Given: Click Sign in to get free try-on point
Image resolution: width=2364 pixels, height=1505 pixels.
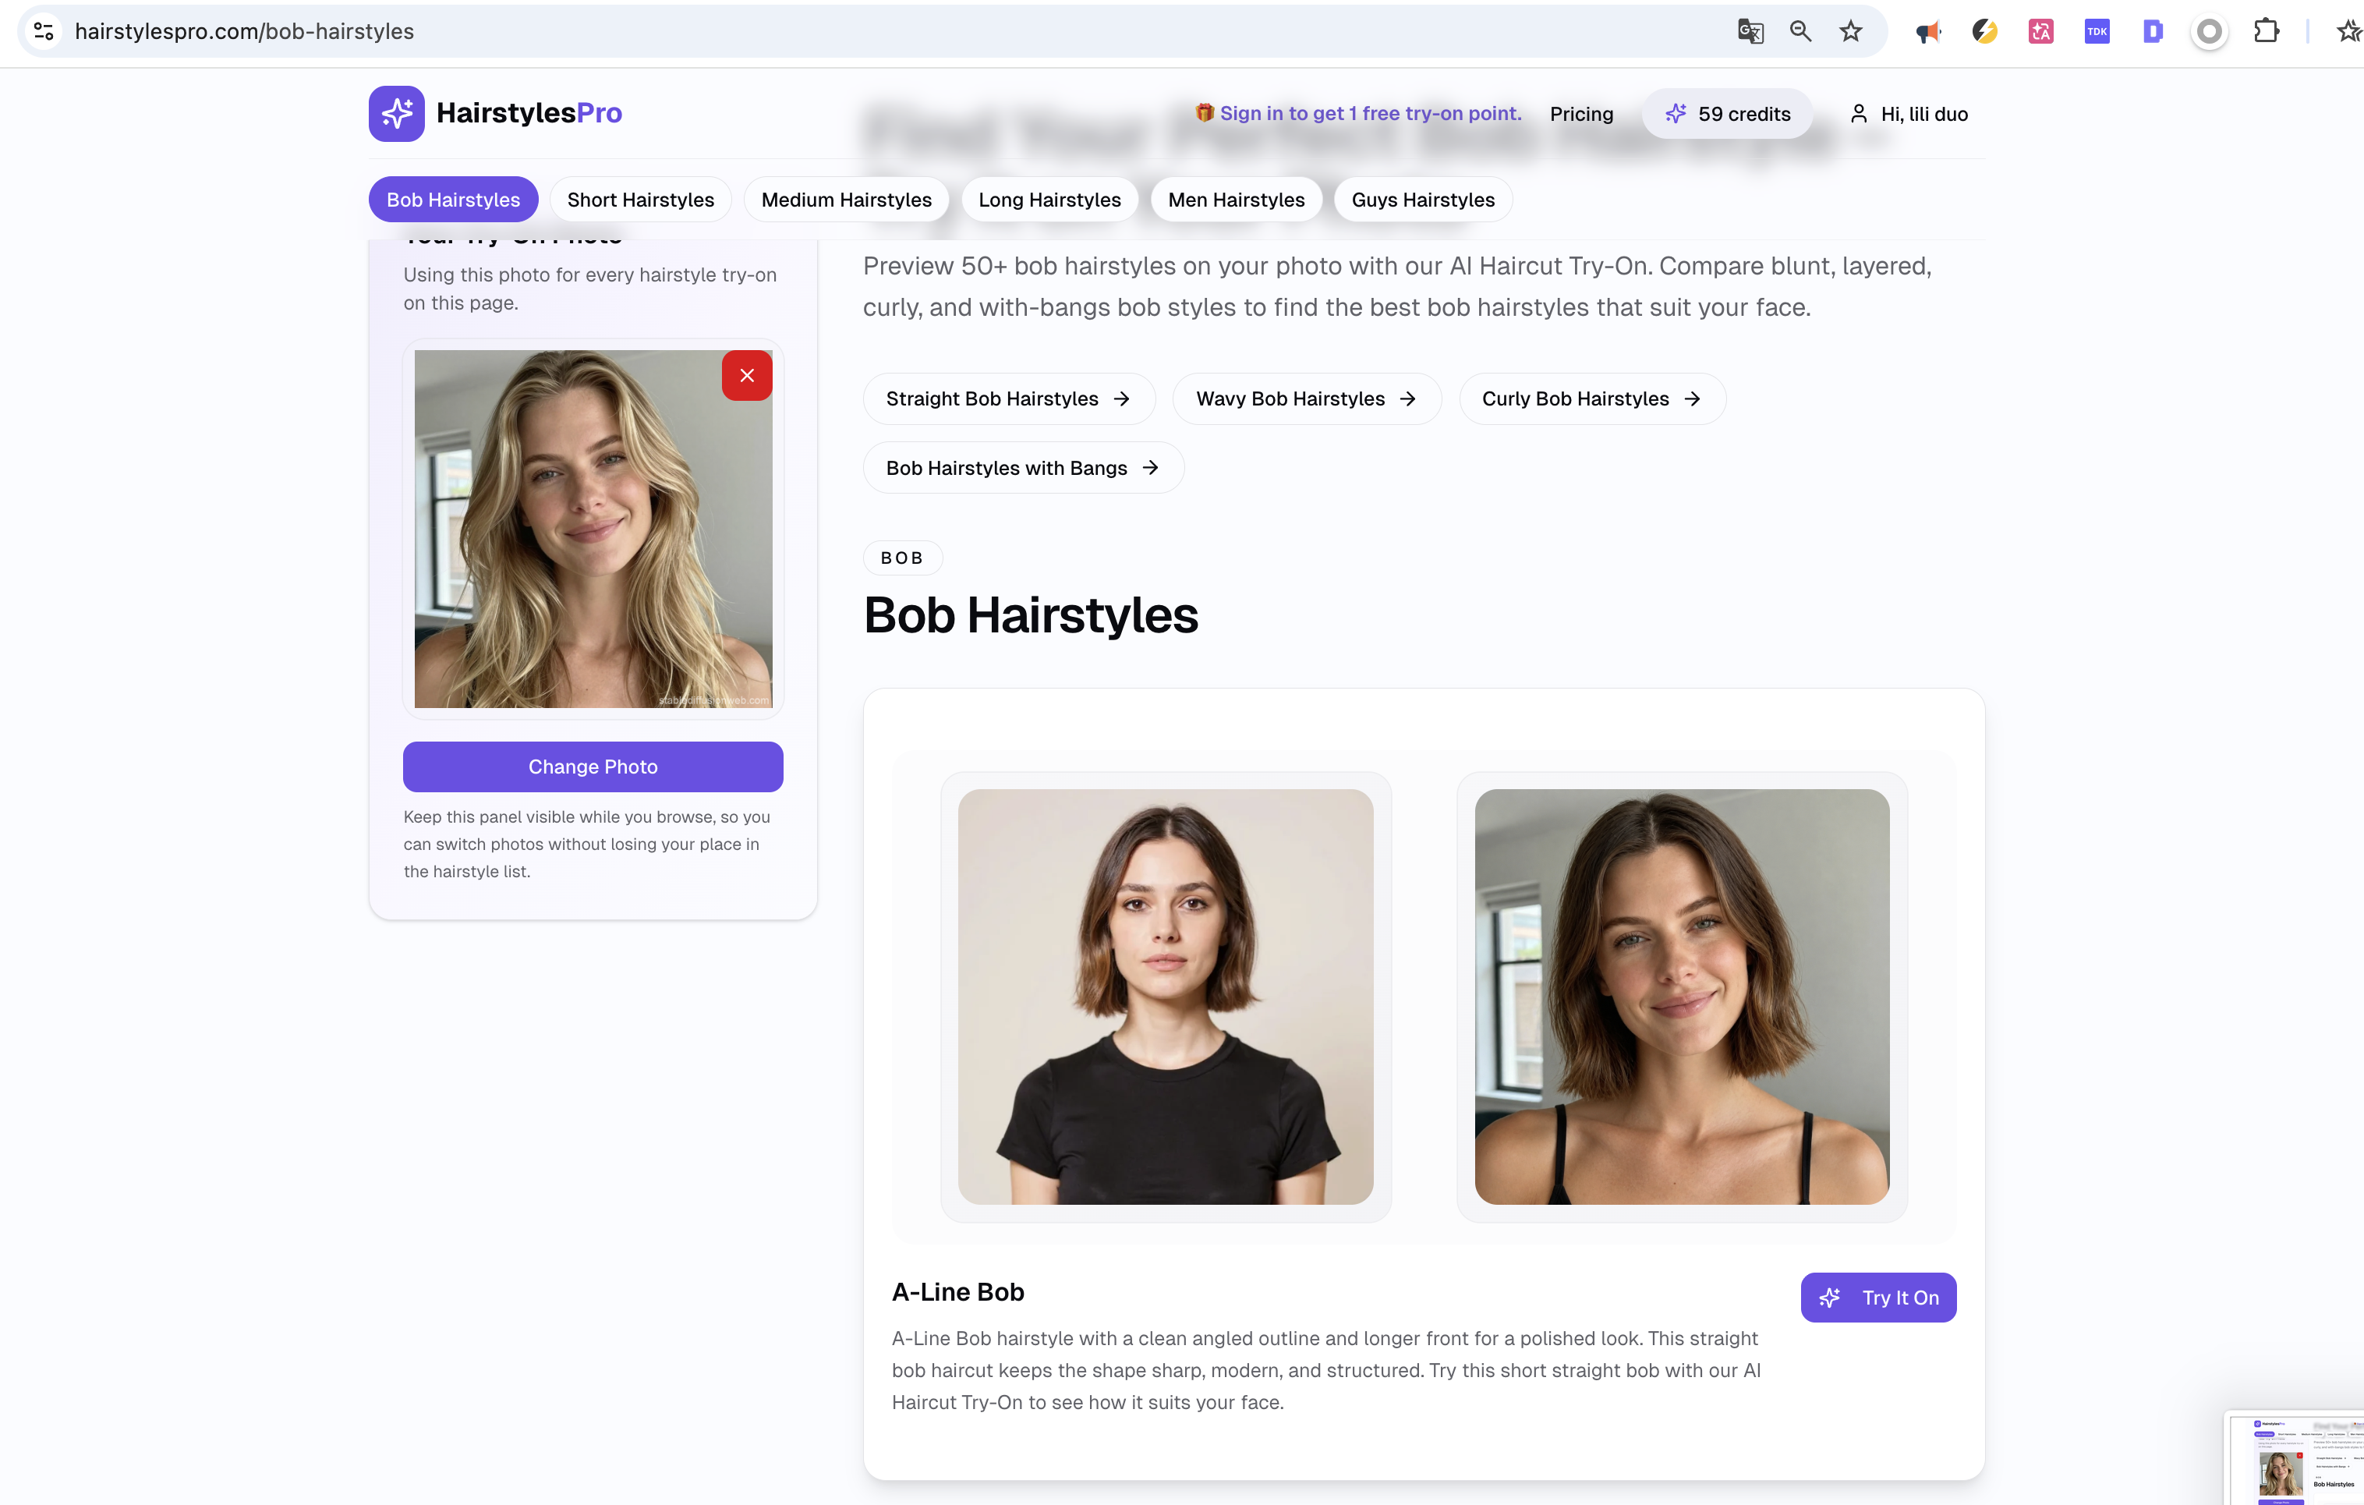Looking at the screenshot, I should [x=1359, y=113].
